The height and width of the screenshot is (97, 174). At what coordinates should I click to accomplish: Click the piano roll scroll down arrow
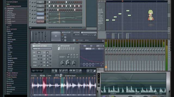click(169, 29)
